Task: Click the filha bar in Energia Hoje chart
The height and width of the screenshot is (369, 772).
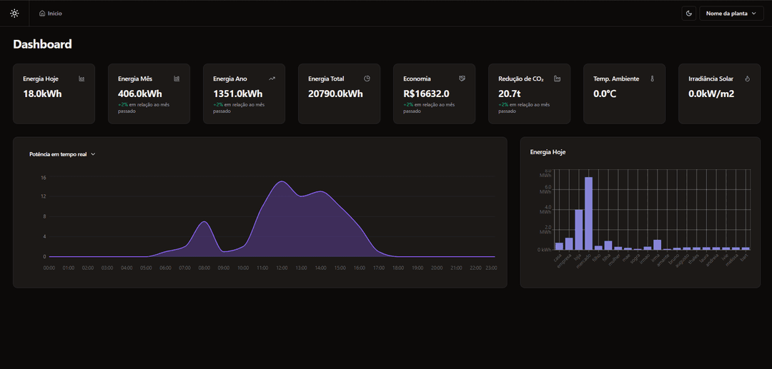Action: pos(608,246)
